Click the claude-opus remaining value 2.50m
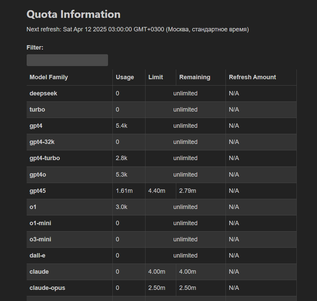Viewport: 317px width, 301px height. (x=188, y=288)
